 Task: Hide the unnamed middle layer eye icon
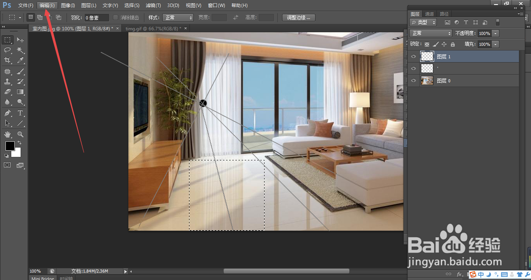coord(414,68)
